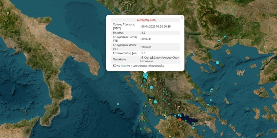Click the cyan marker southeast of the dark-ringed marker
This screenshot has width=277, height=138.
[x=151, y=88]
